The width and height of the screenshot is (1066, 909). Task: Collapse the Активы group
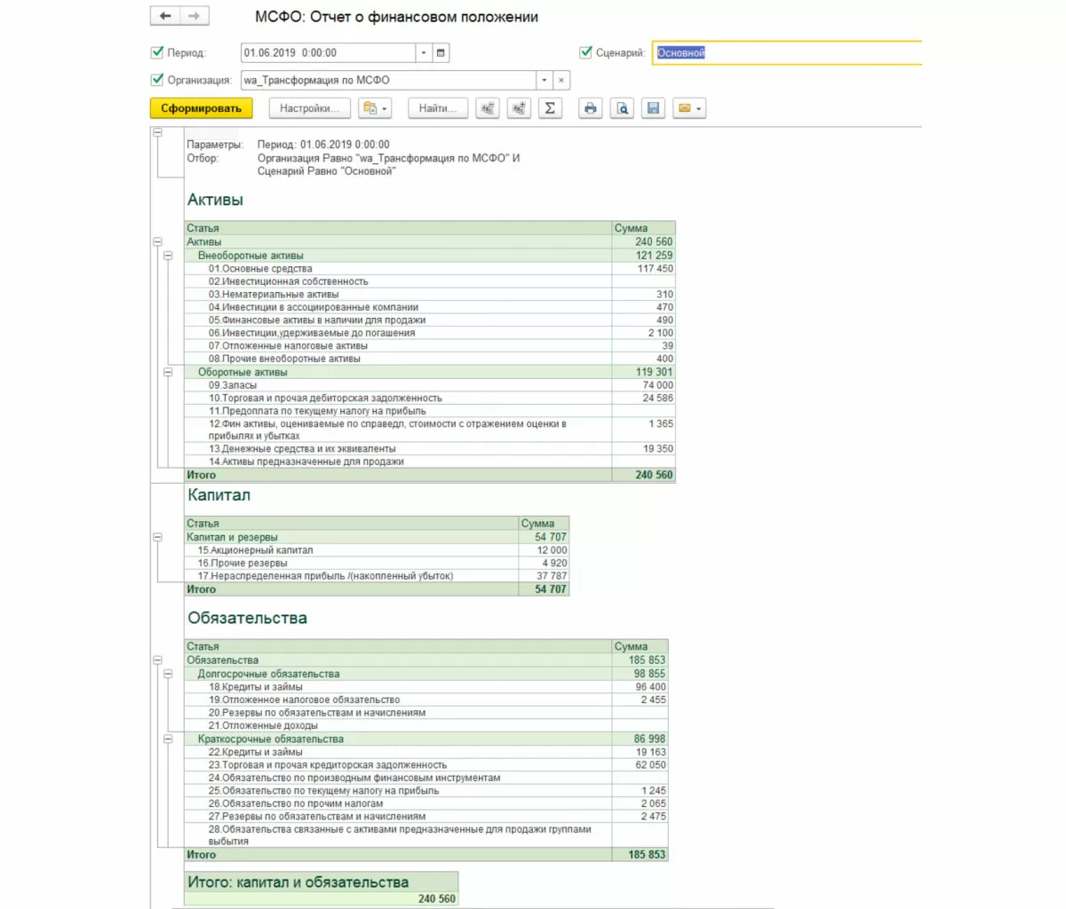[158, 241]
